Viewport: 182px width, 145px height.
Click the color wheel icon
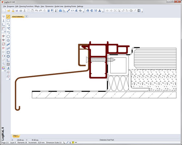(3, 68)
